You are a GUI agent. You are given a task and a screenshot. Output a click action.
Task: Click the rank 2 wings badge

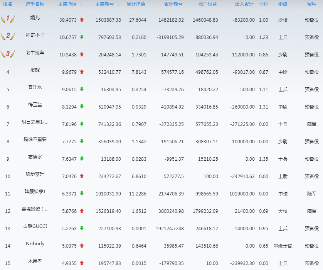point(8,36)
